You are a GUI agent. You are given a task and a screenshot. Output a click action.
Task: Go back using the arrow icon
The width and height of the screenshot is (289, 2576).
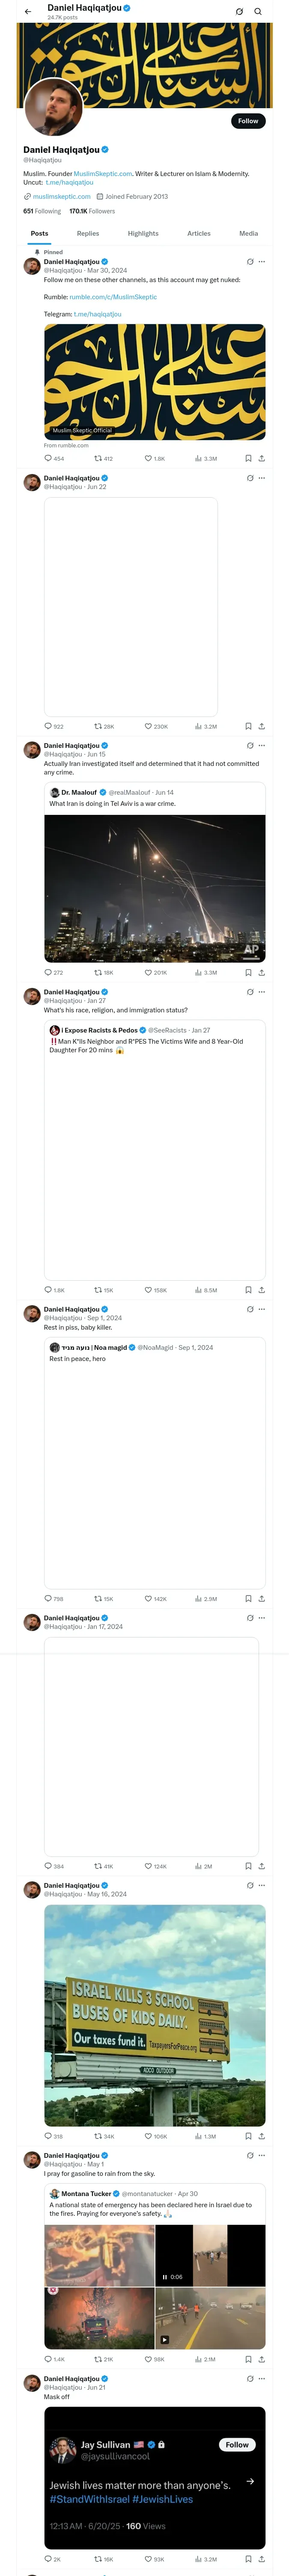point(28,12)
